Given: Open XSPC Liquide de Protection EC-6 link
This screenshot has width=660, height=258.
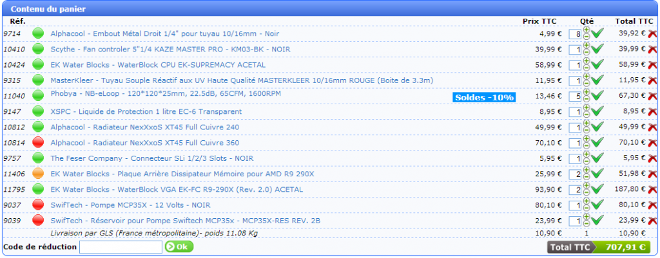Looking at the screenshot, I should (146, 112).
